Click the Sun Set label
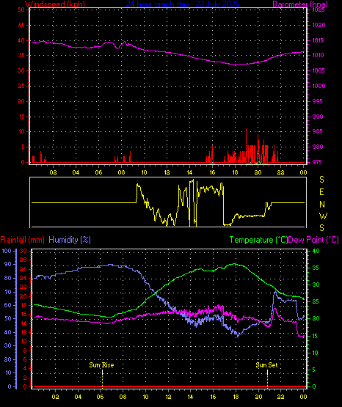Image resolution: width=342 pixels, height=407 pixels. (266, 365)
